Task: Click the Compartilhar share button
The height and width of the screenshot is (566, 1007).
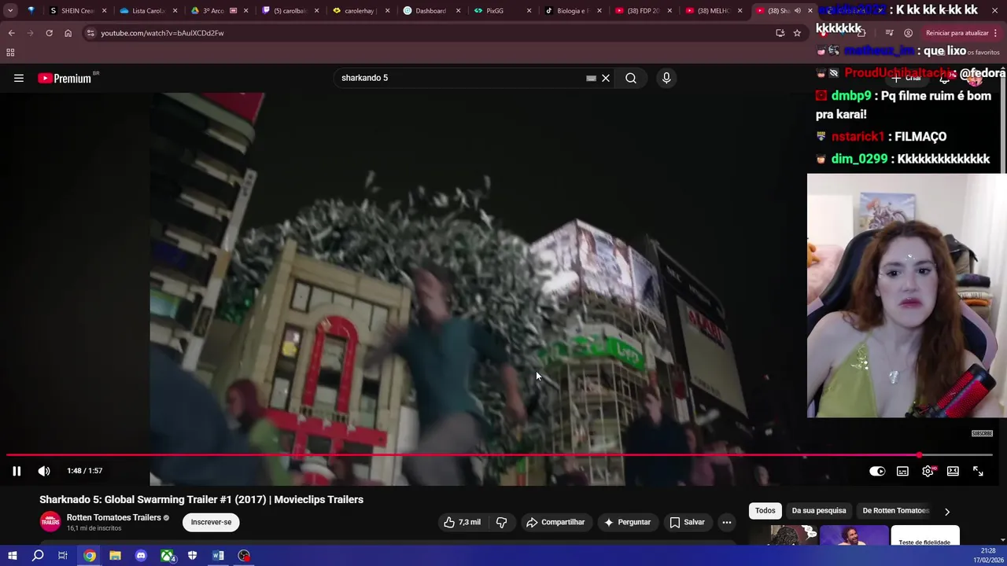Action: pyautogui.click(x=555, y=522)
